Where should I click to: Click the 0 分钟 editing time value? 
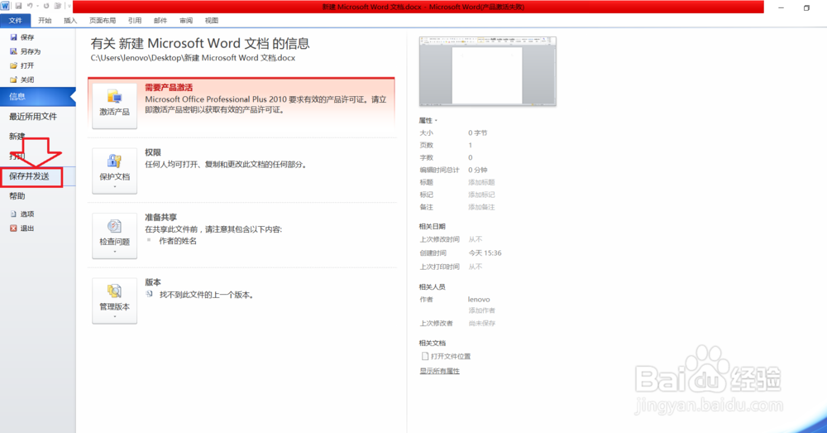(478, 170)
